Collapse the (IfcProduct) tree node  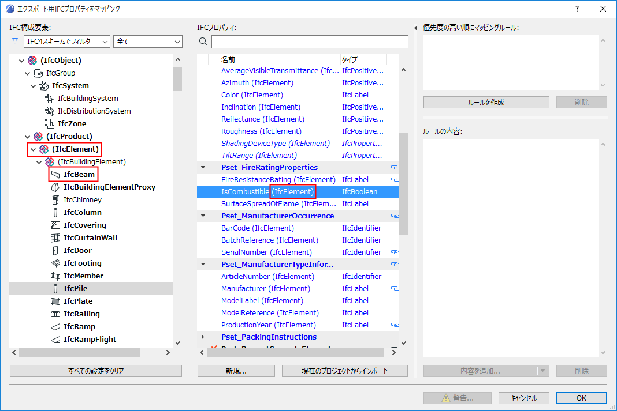27,137
